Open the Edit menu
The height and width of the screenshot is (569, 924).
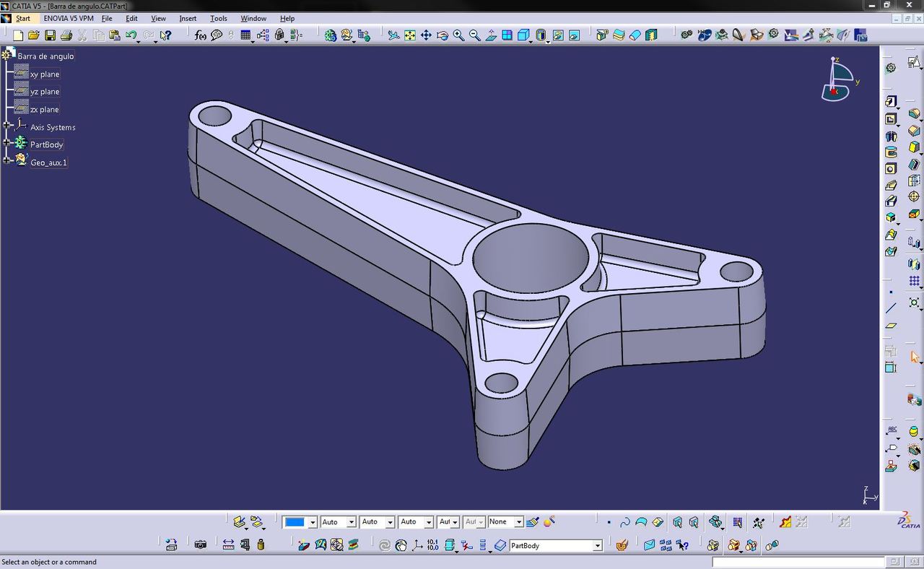click(131, 18)
